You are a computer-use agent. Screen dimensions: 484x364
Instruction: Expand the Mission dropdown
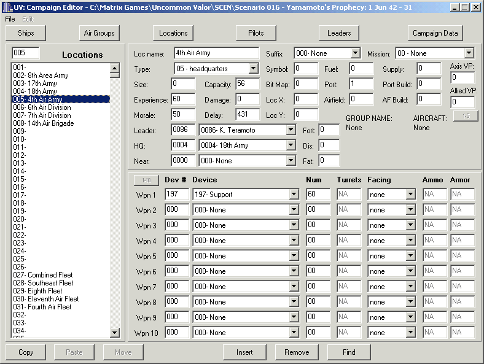(x=469, y=53)
